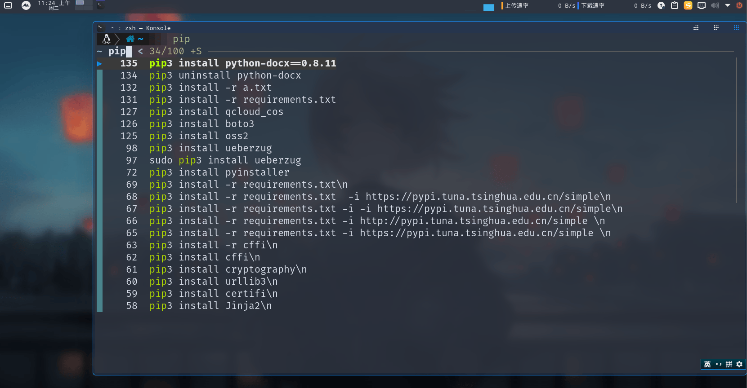Click the terminal vertical scrollbar
The image size is (747, 388).
[737, 130]
